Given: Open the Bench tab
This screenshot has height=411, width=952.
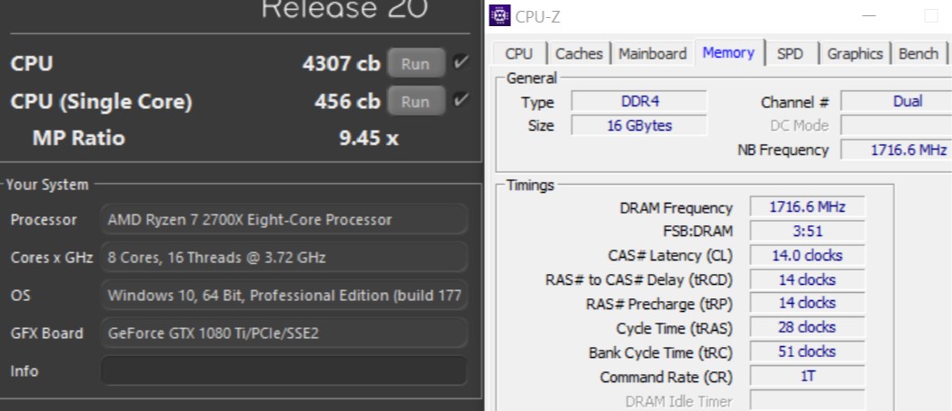Looking at the screenshot, I should point(918,54).
